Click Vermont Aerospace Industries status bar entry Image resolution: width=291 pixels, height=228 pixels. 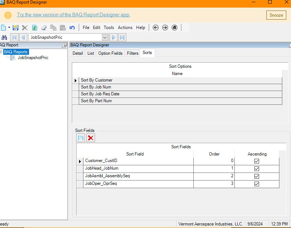tap(210, 224)
